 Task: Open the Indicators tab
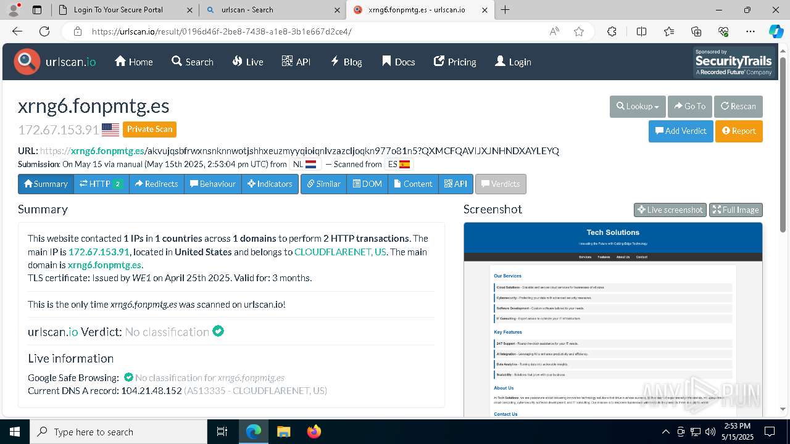(270, 184)
